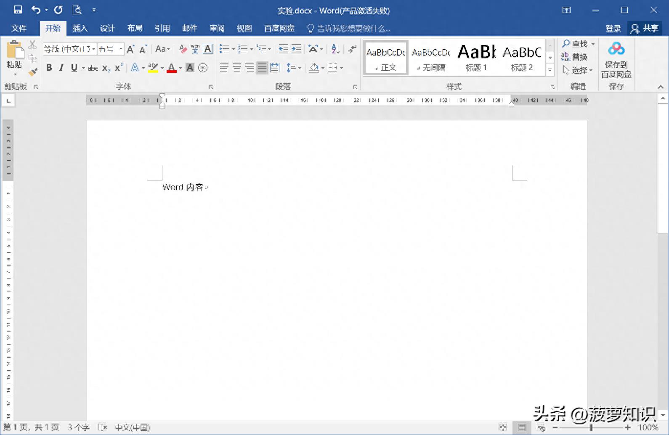This screenshot has height=435, width=669.
Task: Apply character border icon
Action: (208, 49)
